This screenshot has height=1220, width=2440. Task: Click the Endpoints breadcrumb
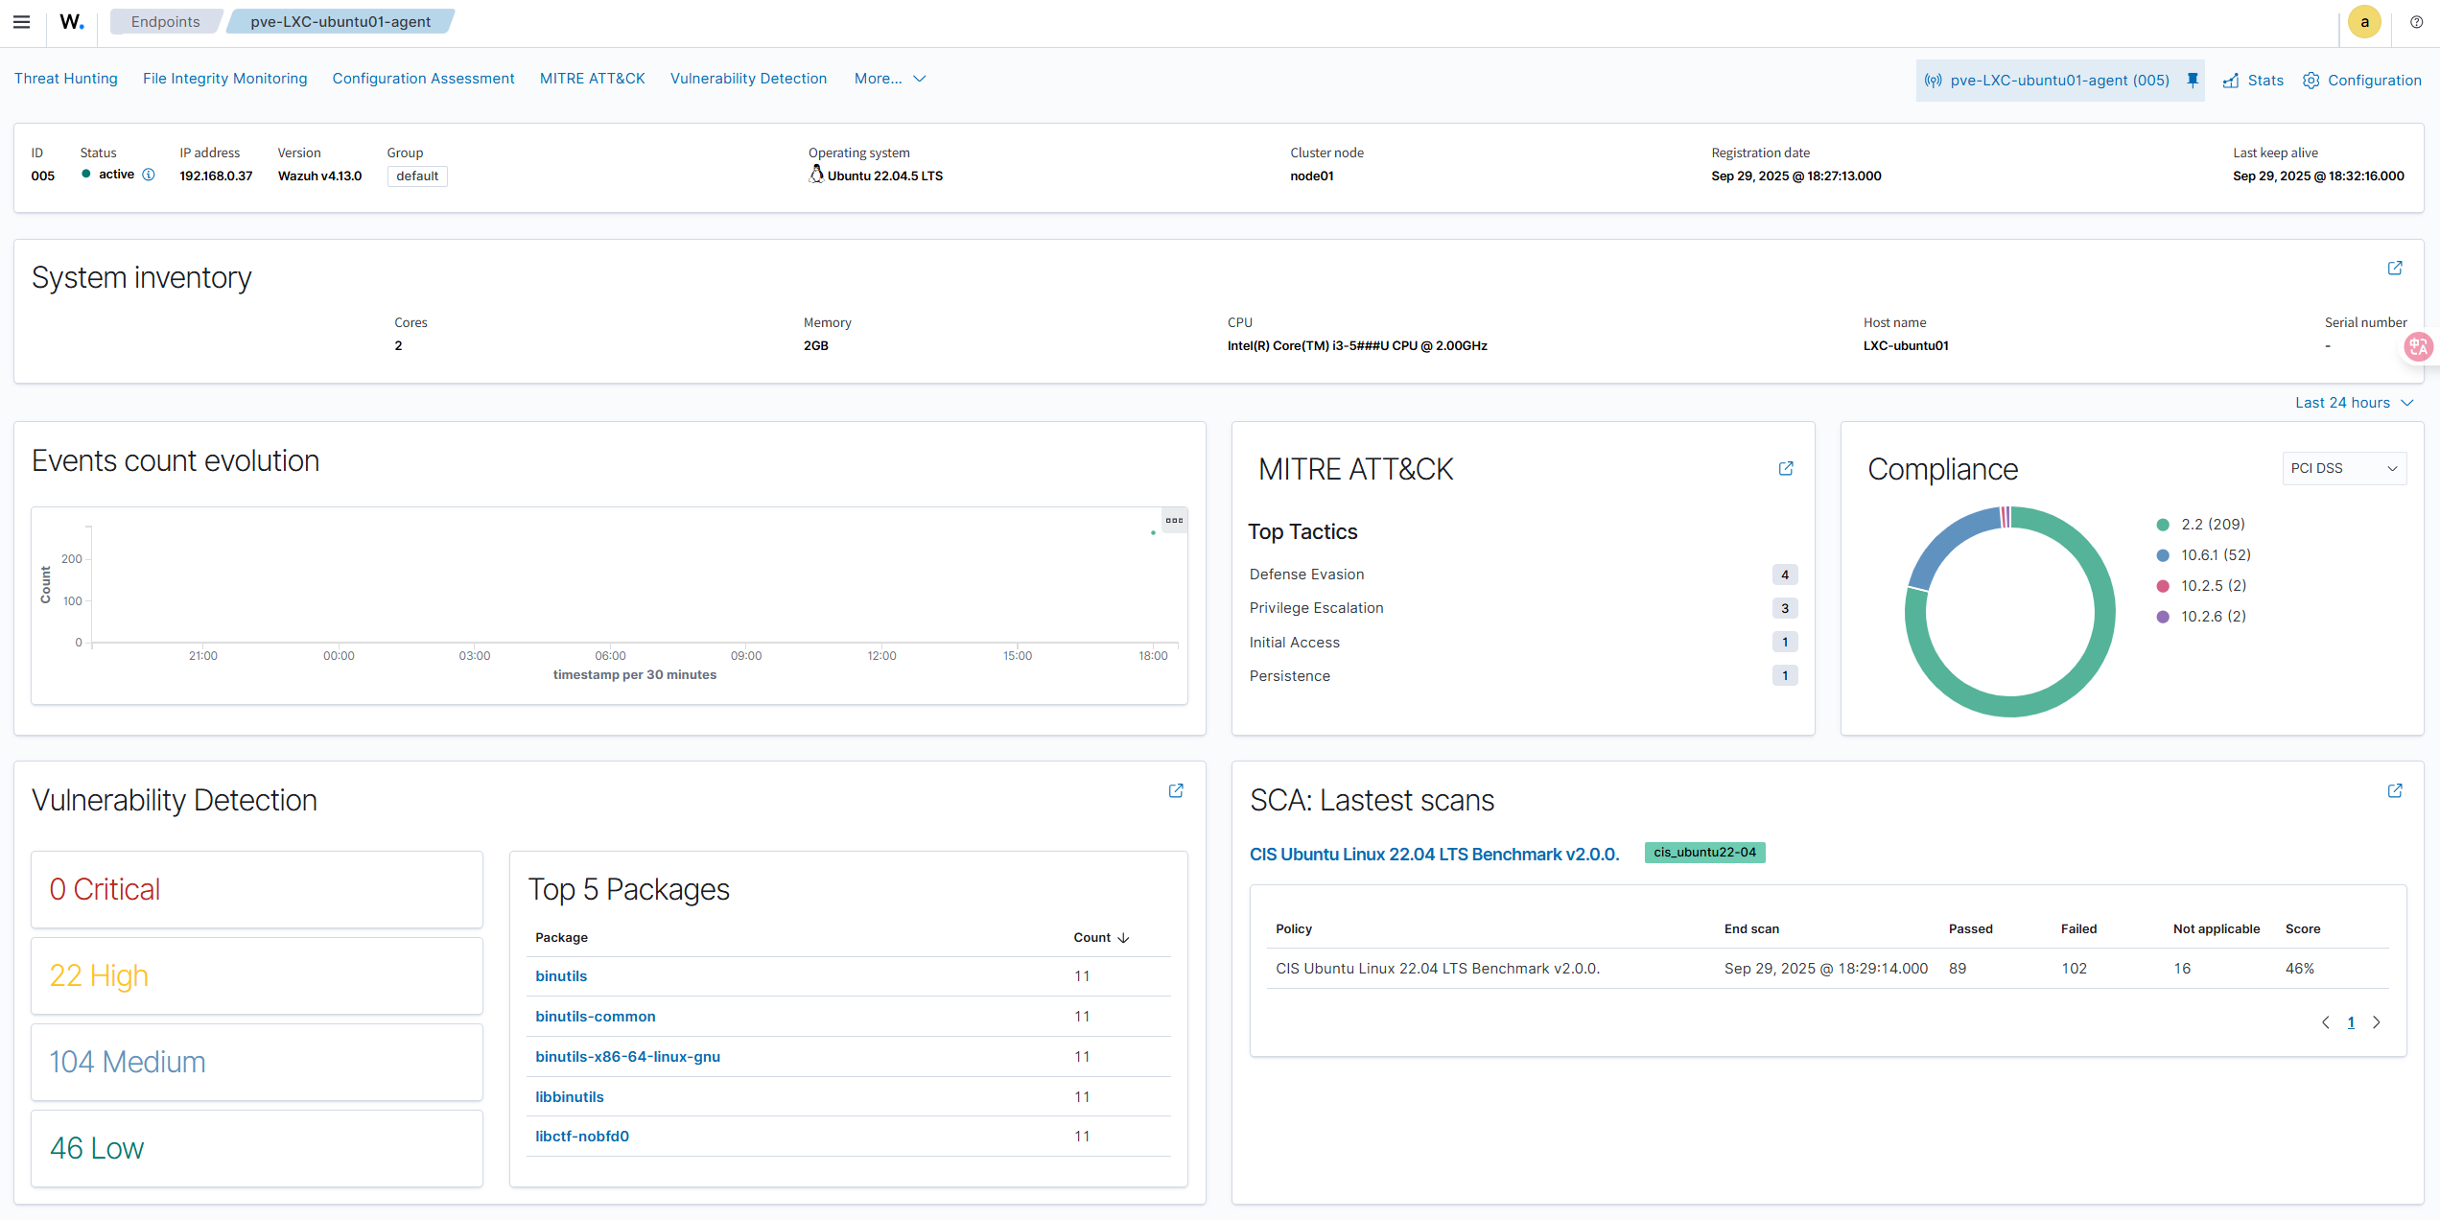[x=165, y=22]
